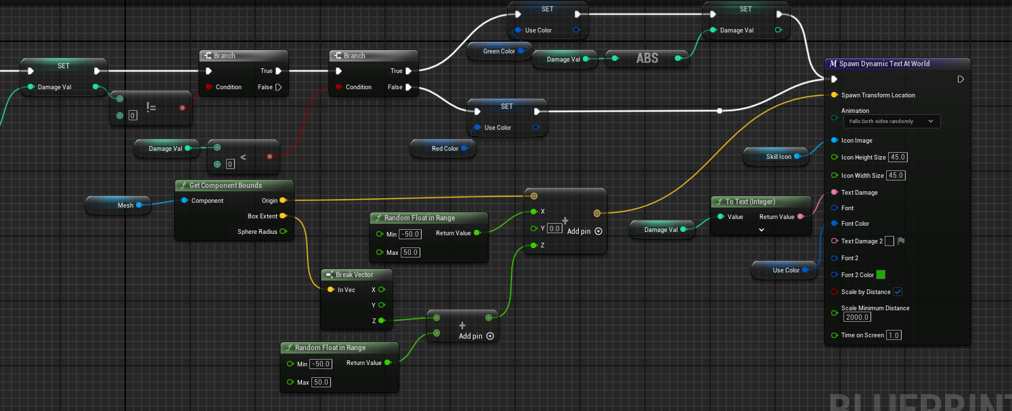Click the Time on Screen value field

[894, 335]
